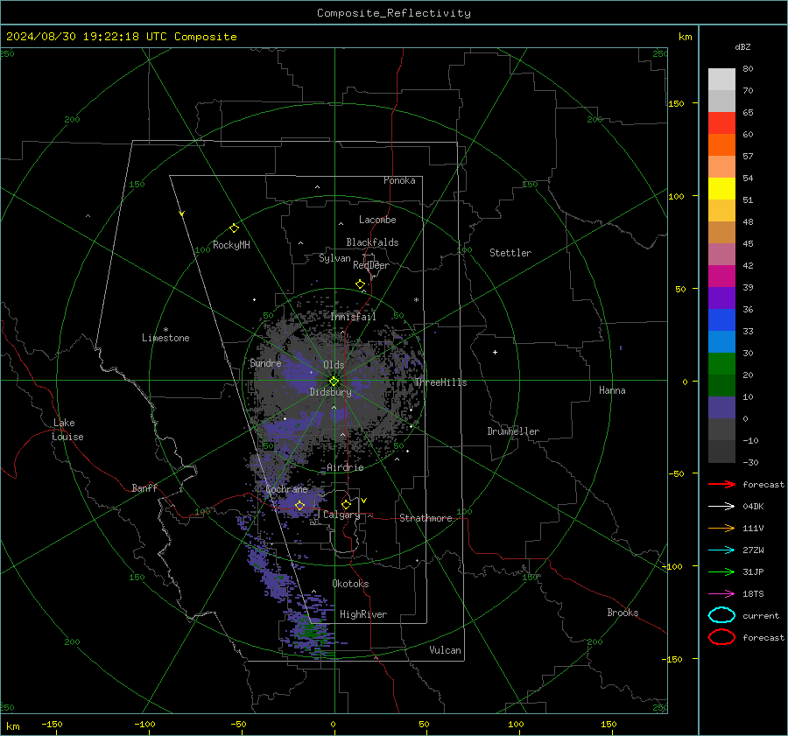Click the yellow diamond marker near RockyMH
This screenshot has width=788, height=736.
(234, 228)
